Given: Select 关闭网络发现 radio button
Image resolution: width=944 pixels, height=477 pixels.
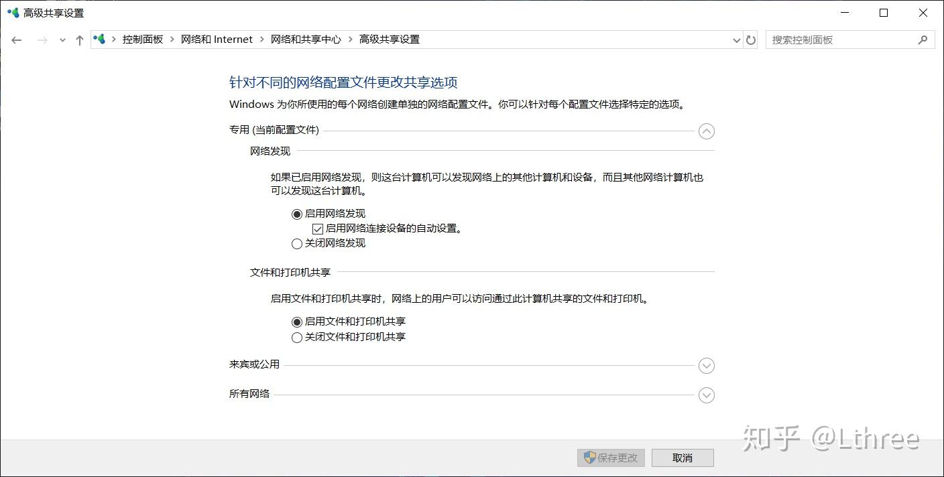Looking at the screenshot, I should coord(297,244).
